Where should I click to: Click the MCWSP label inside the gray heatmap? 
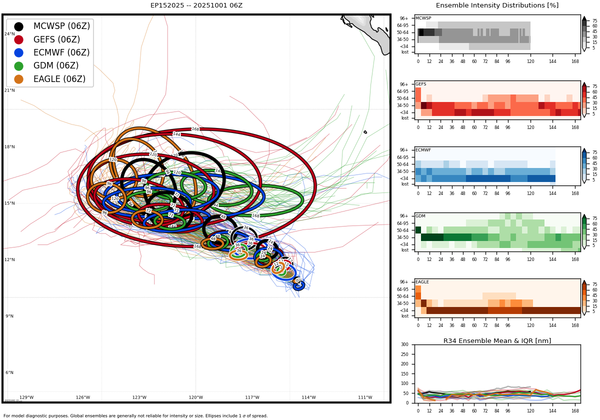point(423,18)
